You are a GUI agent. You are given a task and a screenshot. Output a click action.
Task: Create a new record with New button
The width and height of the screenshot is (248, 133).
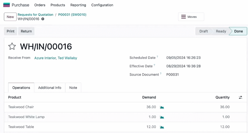(10, 17)
